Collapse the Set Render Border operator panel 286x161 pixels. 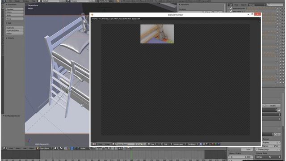tap(11, 116)
